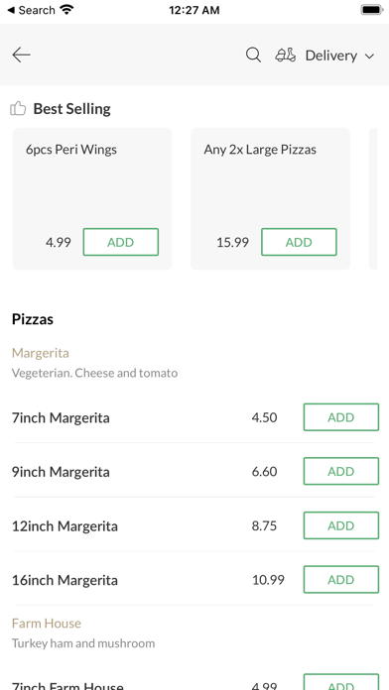Expand the Delivery chevron dropdown
389x690 pixels.
[x=369, y=56]
